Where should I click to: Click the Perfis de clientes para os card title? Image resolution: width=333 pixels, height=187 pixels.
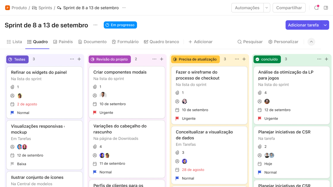click(118, 185)
